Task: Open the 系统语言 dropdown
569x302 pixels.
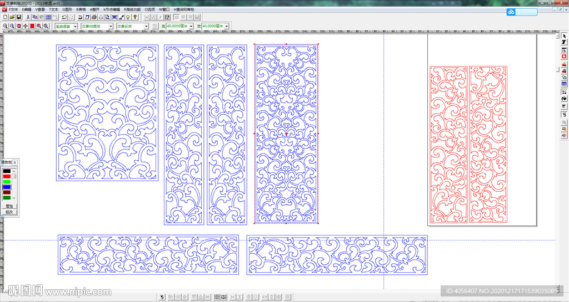Action: 76,26
